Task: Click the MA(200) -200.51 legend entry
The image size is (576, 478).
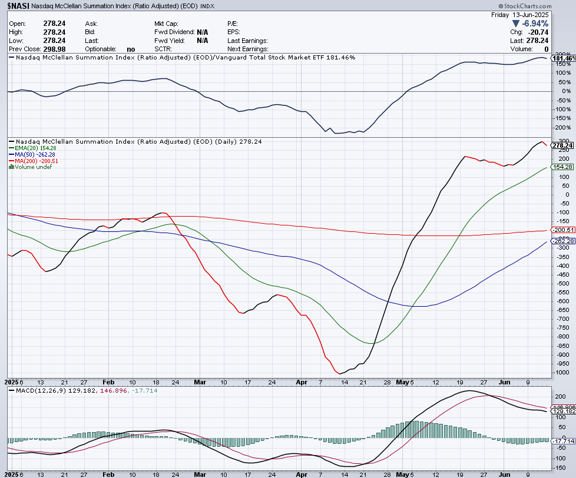Action: 34,161
